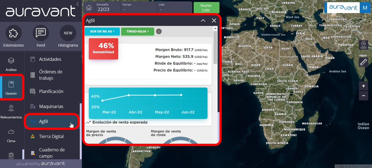The image size is (372, 168).
Task: Click the Jun-22 point on chart
Action: point(181,95)
